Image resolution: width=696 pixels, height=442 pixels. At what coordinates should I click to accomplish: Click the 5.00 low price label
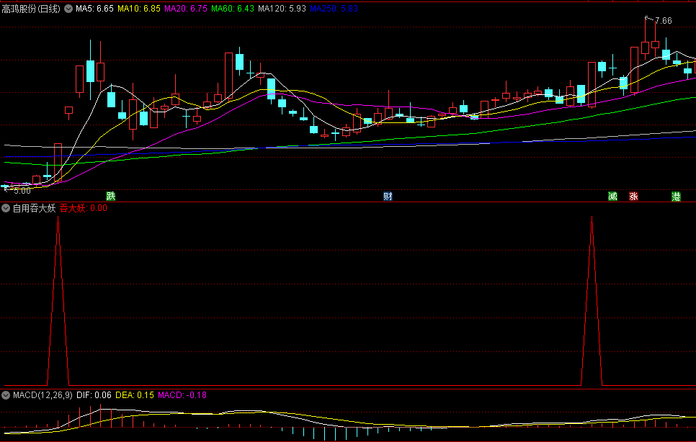pyautogui.click(x=22, y=191)
